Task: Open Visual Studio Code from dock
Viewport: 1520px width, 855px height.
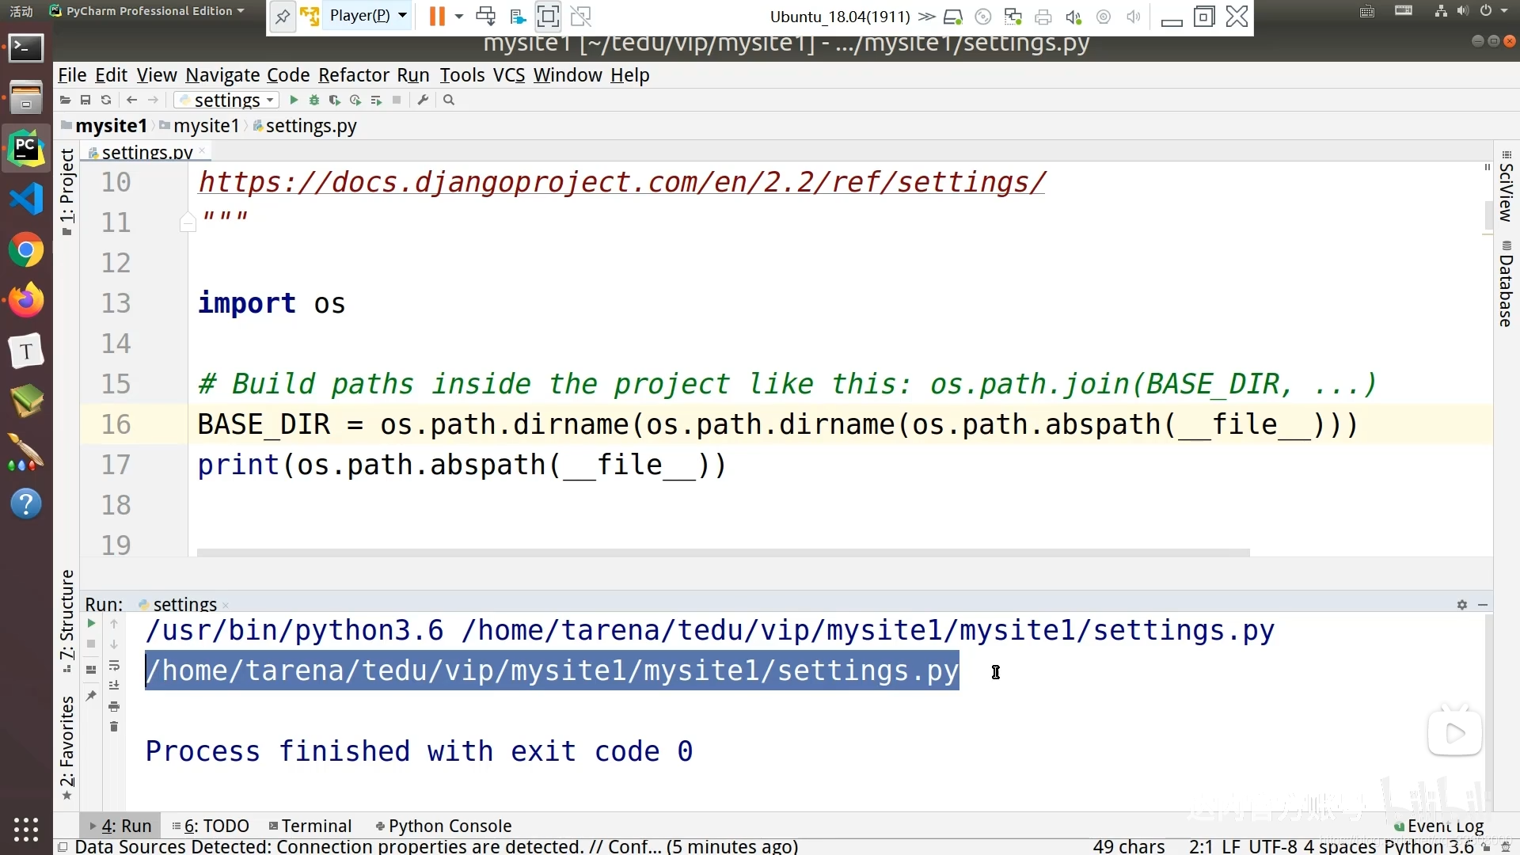Action: 26,199
